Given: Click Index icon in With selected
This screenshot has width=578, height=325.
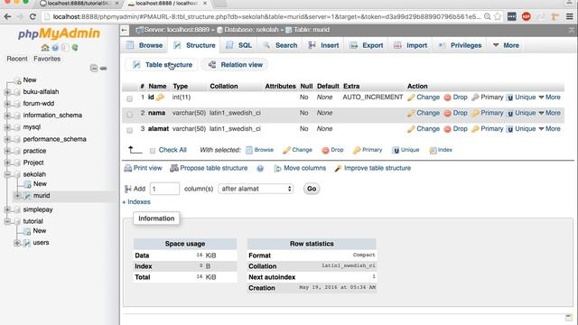Looking at the screenshot, I should point(433,151).
